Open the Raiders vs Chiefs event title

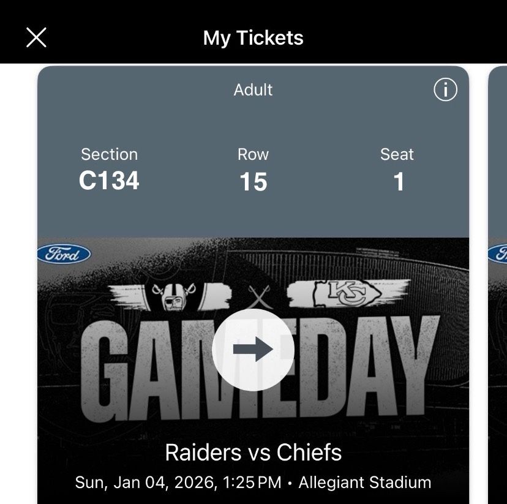pyautogui.click(x=253, y=453)
